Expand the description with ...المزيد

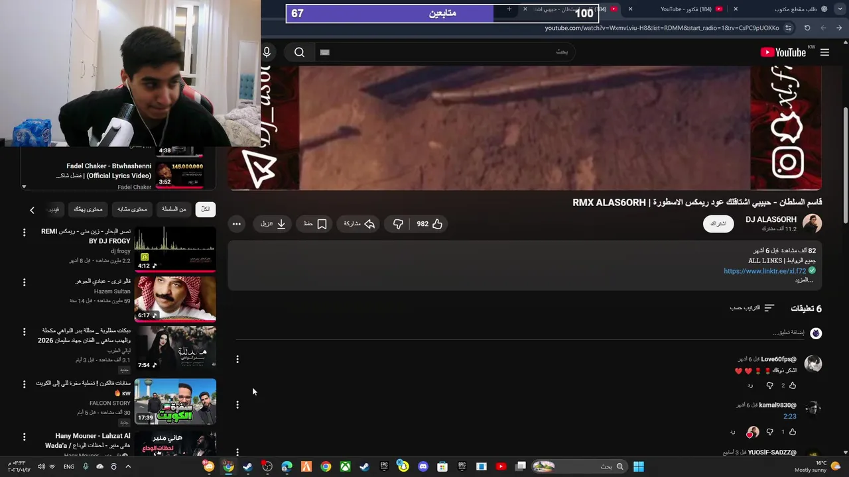(x=804, y=280)
